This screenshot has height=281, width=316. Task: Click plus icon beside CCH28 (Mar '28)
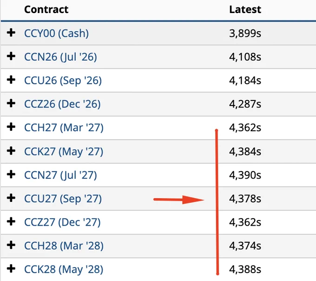(11, 245)
